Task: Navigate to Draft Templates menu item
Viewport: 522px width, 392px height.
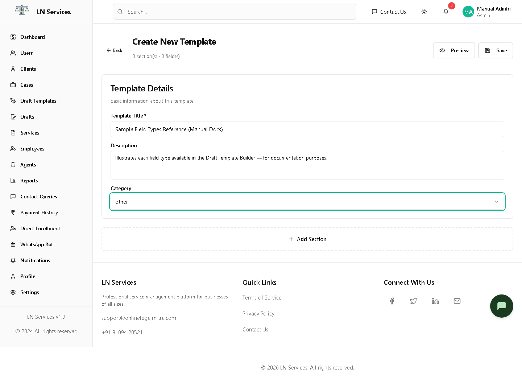Action: tap(46, 101)
